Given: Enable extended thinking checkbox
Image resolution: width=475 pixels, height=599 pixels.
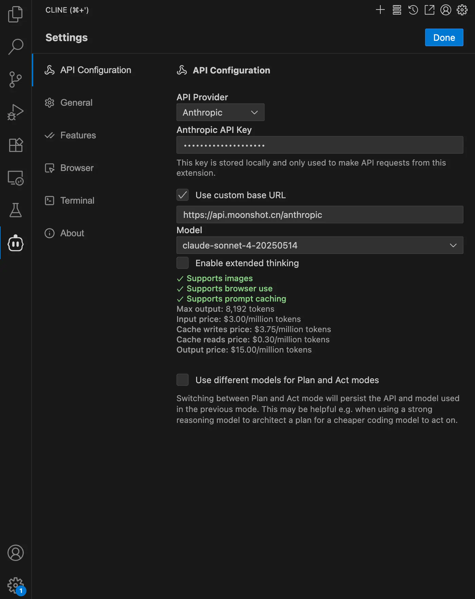Looking at the screenshot, I should tap(183, 263).
